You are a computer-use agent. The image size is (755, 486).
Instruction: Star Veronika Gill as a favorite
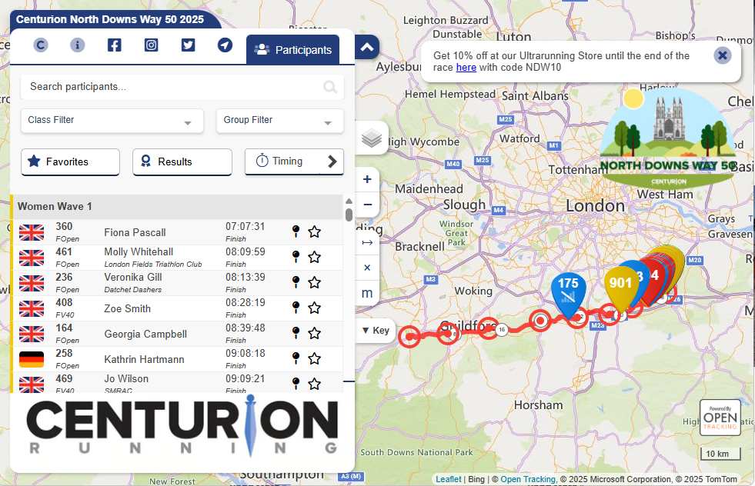click(x=315, y=282)
